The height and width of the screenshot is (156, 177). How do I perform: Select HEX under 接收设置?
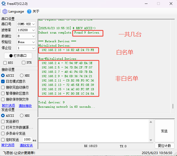pos(22,75)
